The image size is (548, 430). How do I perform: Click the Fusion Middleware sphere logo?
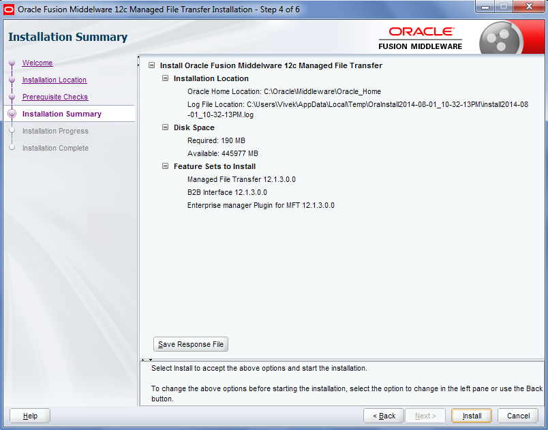[502, 38]
